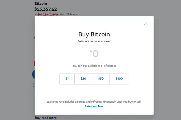Close the Buy Bitcoin dialog
Viewport: 181px width, 120px height.
(x=146, y=24)
